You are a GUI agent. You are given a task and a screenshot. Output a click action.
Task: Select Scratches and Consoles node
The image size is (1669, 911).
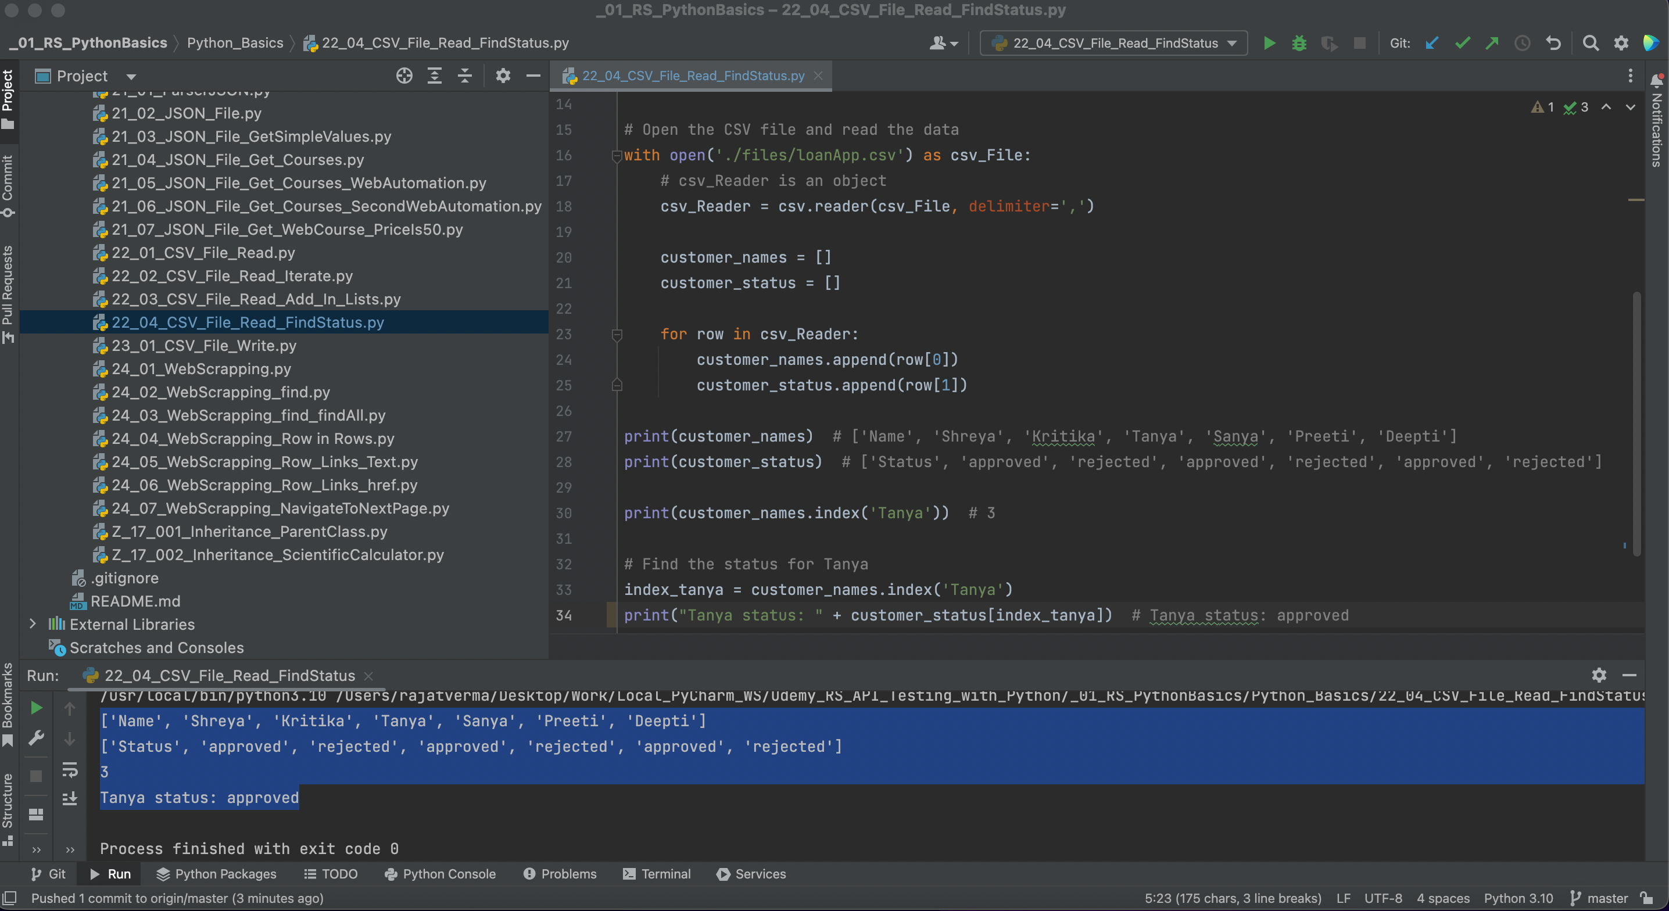[x=156, y=647]
